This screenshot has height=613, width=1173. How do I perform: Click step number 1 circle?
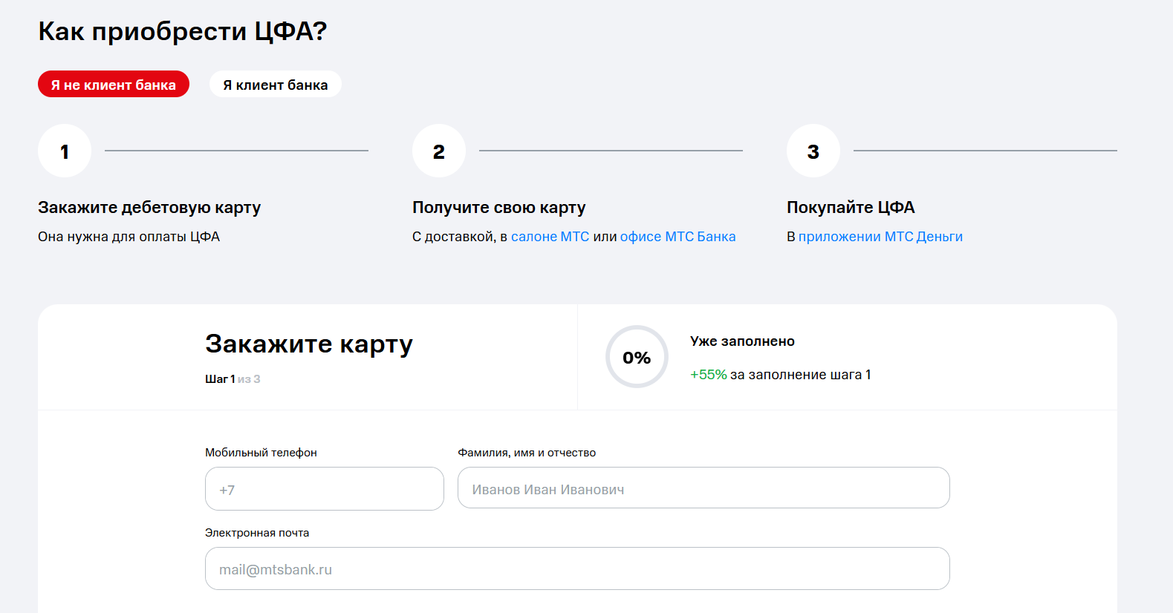(65, 151)
